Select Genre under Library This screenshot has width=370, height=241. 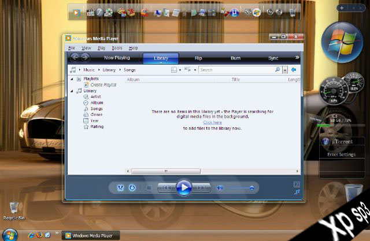click(97, 115)
